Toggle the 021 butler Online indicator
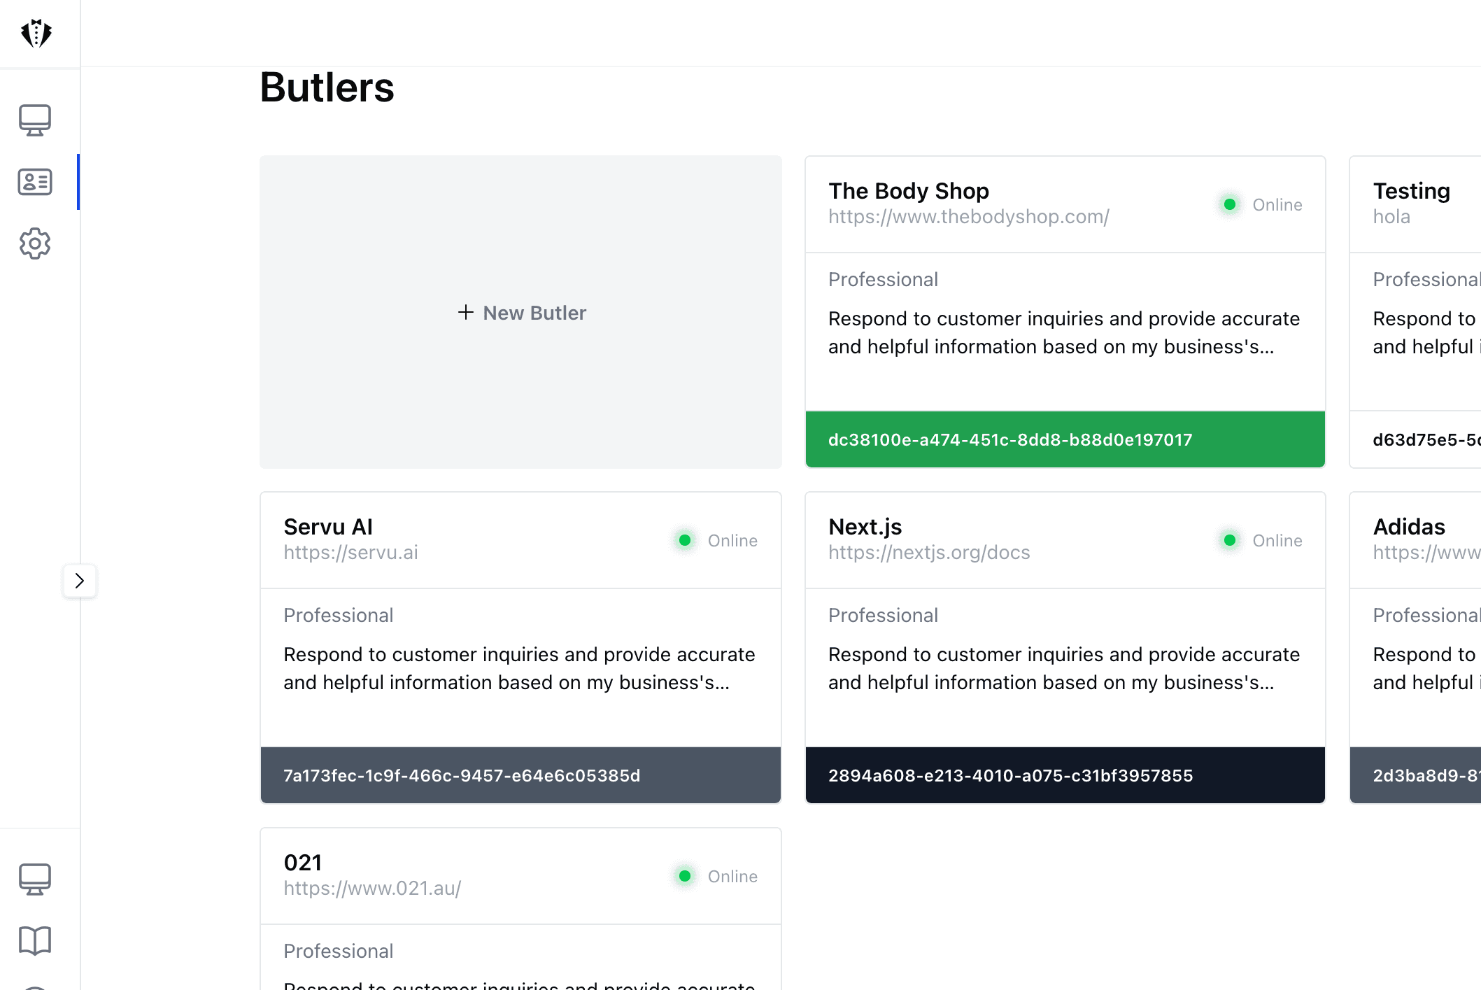The height and width of the screenshot is (990, 1481). click(x=685, y=876)
